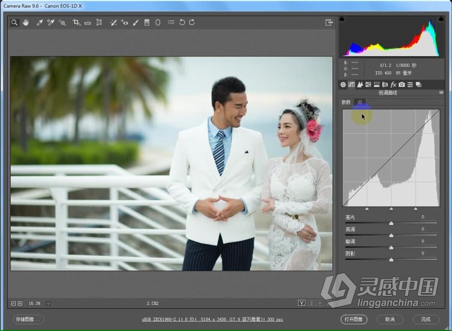This screenshot has width=452, height=331.
Task: Adjust the 阴影 (Shadows) slider
Action: pyautogui.click(x=391, y=260)
